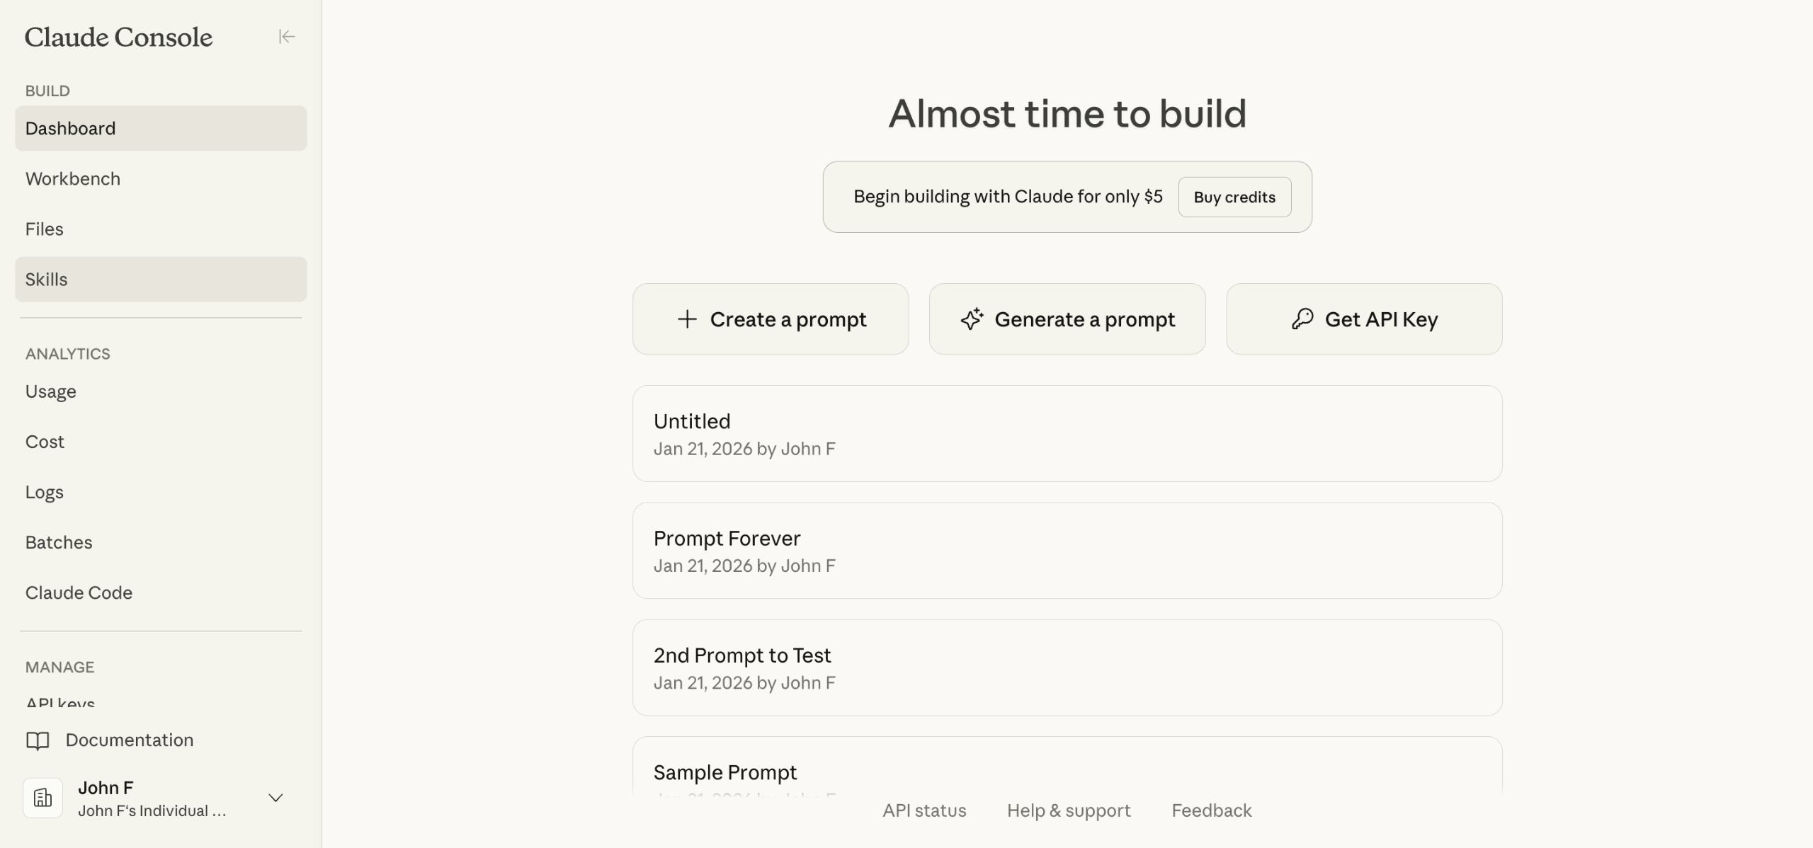Open the Workbench section

(73, 179)
